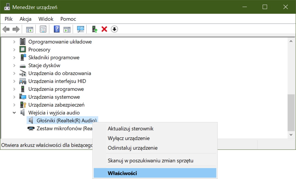Viewport: 296px width, 179px height.
Task: Choose Aktualizuj sterownik from context menu
Action: click(155, 129)
